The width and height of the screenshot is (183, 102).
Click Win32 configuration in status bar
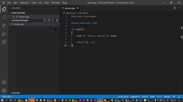[x=167, y=97]
